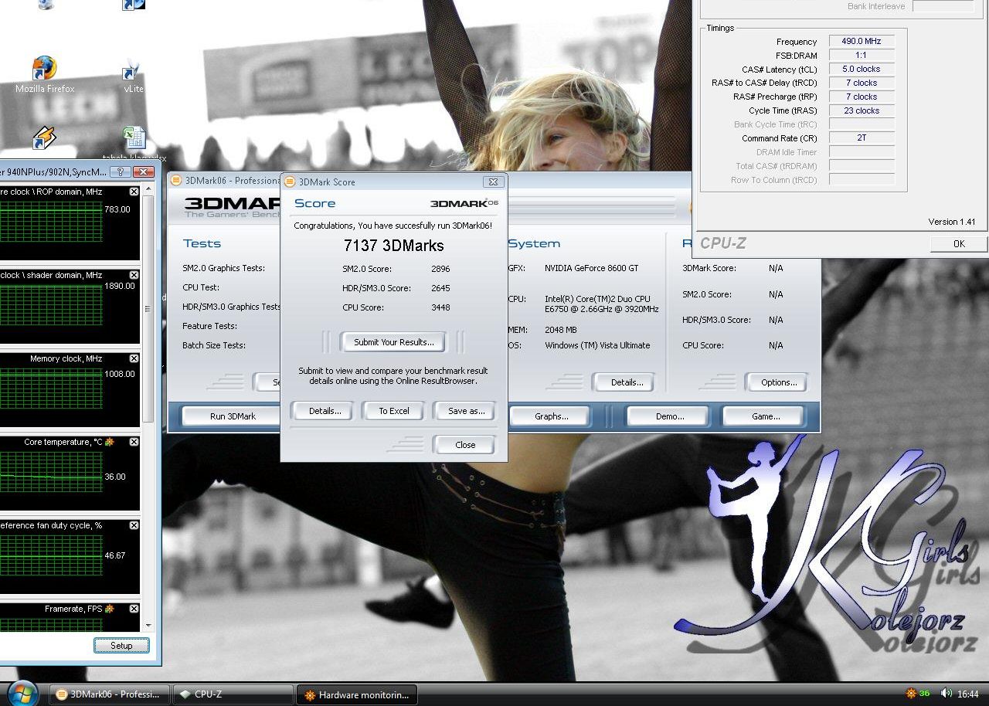Click the FSB:DRAM field showing 1:1

click(x=862, y=56)
